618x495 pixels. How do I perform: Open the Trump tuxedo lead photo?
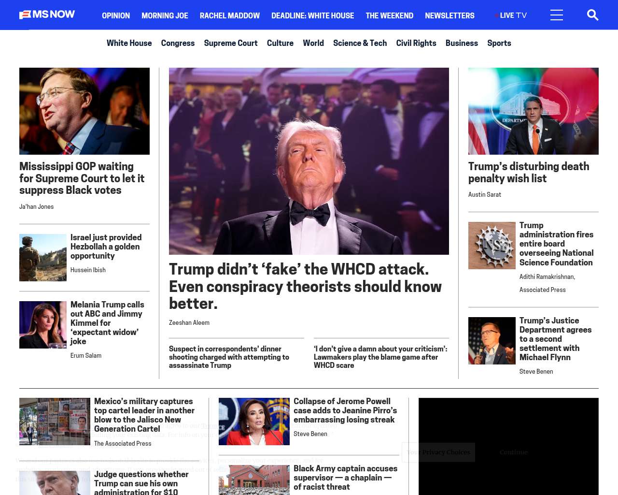coord(309,161)
